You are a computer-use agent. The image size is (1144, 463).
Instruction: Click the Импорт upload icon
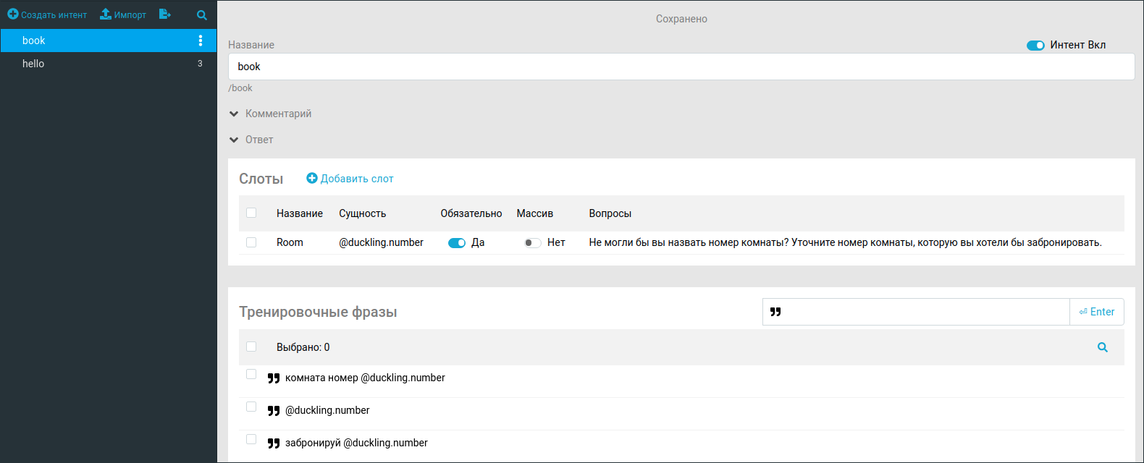(106, 14)
